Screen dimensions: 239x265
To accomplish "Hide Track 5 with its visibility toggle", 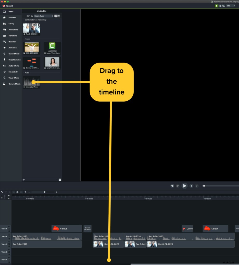I will point(9,226).
